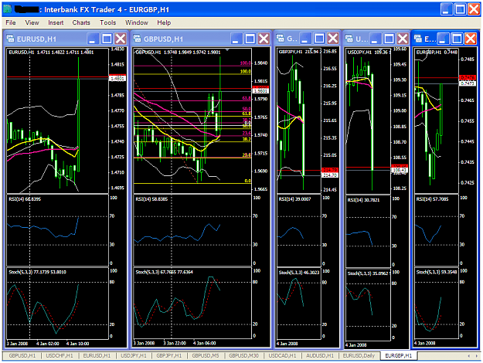
Task: Close the EURUSD,H1 chart window
Action: [x=121, y=39]
